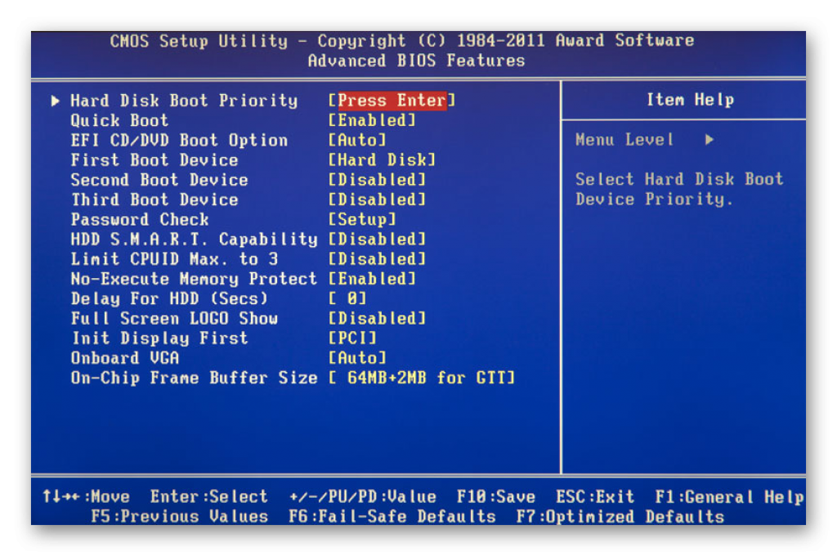The image size is (837, 556).
Task: Click the Menu Level arrow indicator
Action: pos(709,140)
